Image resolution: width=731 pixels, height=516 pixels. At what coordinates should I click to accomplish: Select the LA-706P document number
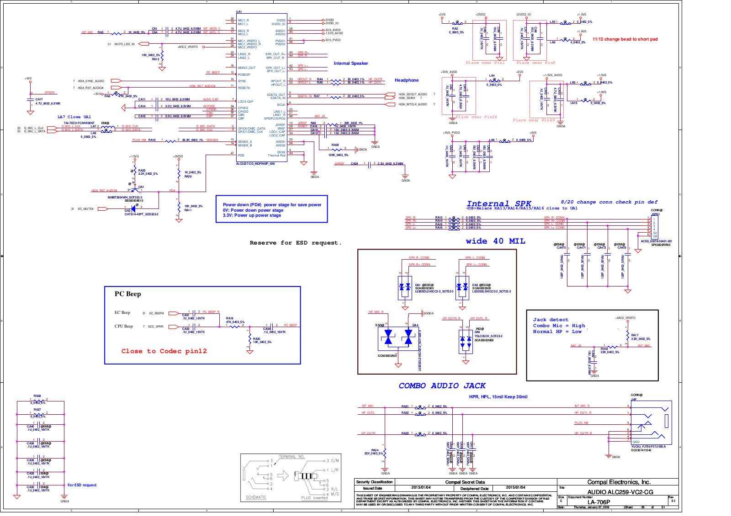click(x=599, y=502)
